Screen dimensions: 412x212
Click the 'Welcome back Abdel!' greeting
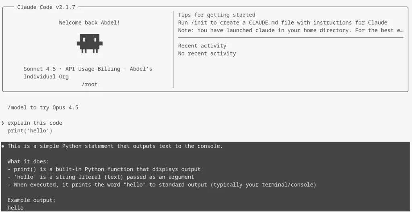pos(89,23)
